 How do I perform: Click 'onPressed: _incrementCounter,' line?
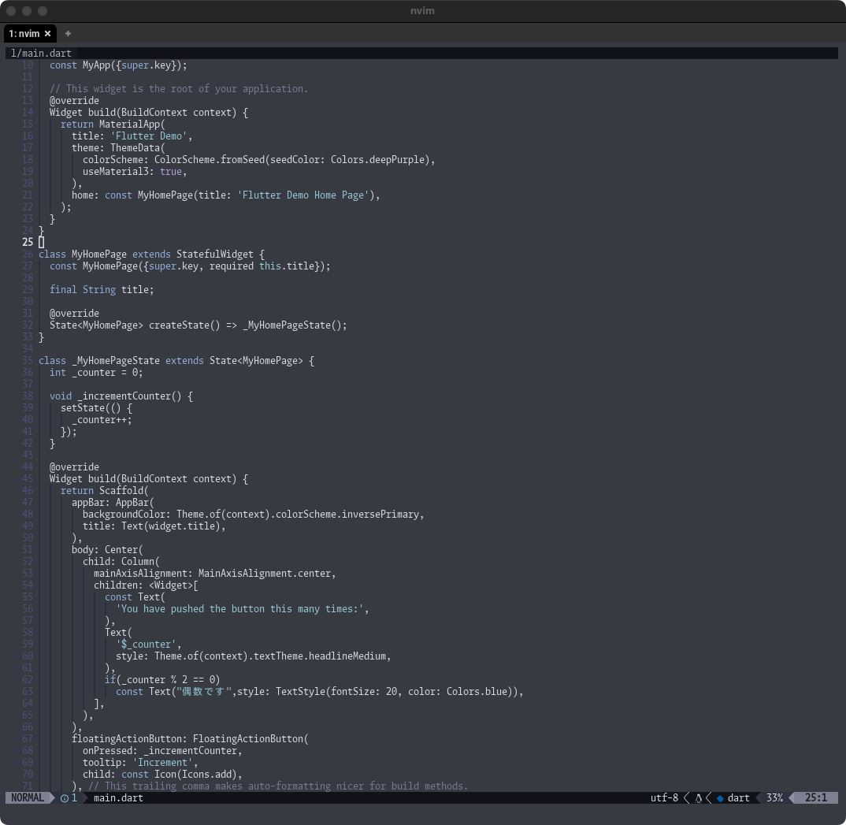pos(161,751)
